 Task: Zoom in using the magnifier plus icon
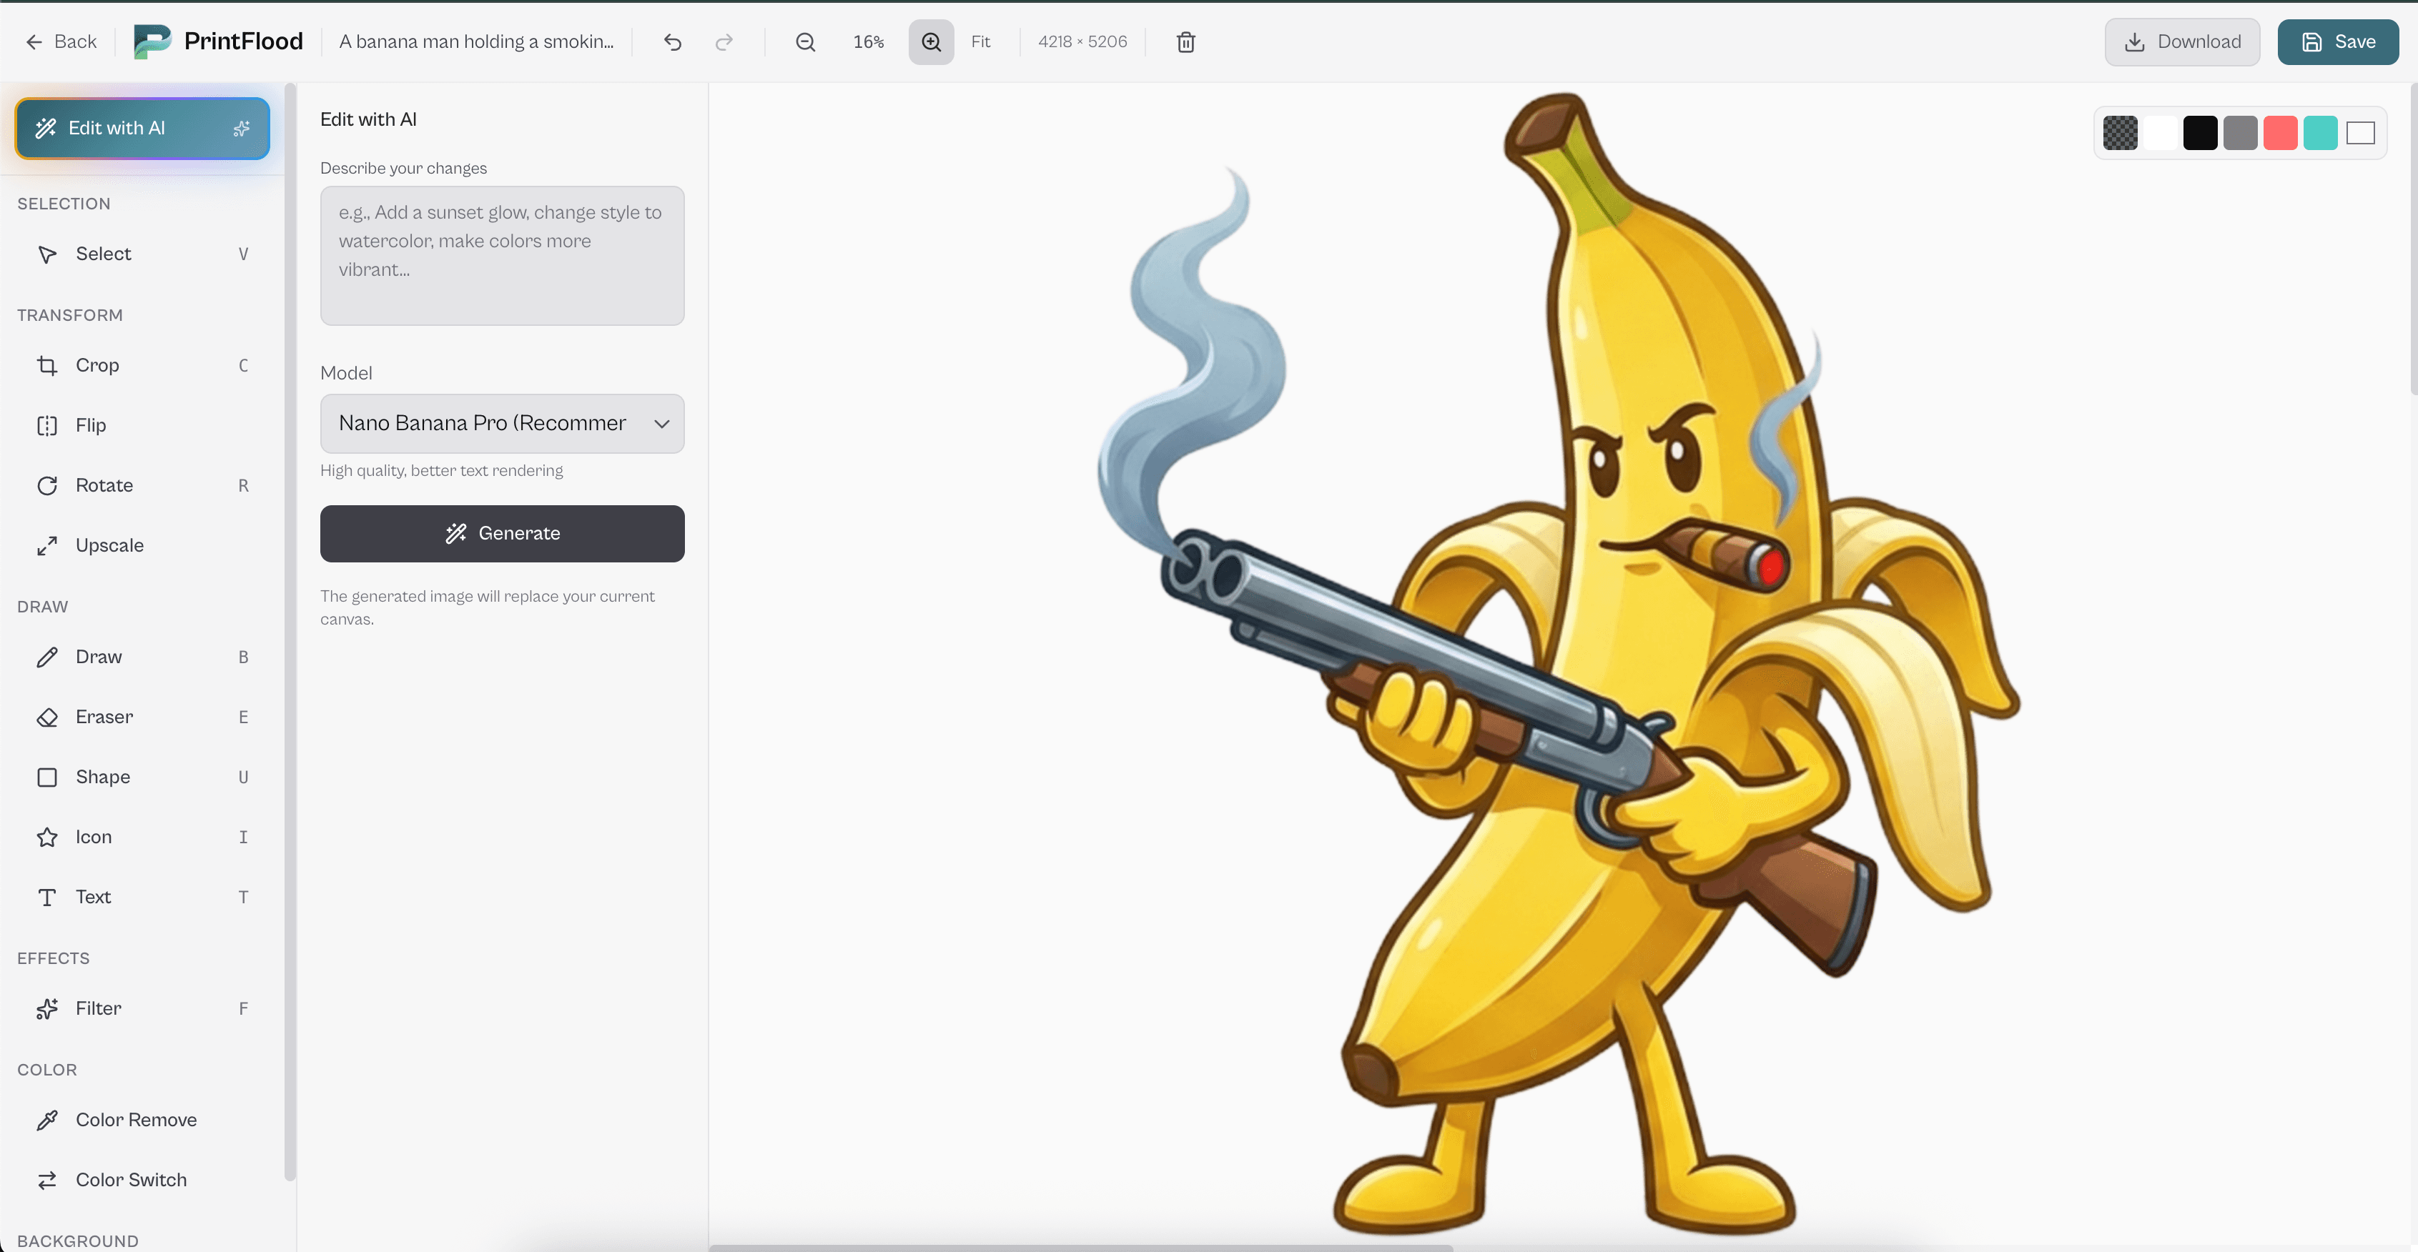point(930,41)
